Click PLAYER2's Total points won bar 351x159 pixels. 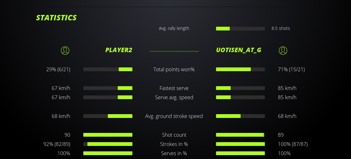click(x=108, y=69)
